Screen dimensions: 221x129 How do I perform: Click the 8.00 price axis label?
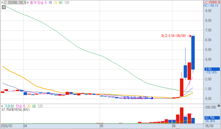[208, 20]
